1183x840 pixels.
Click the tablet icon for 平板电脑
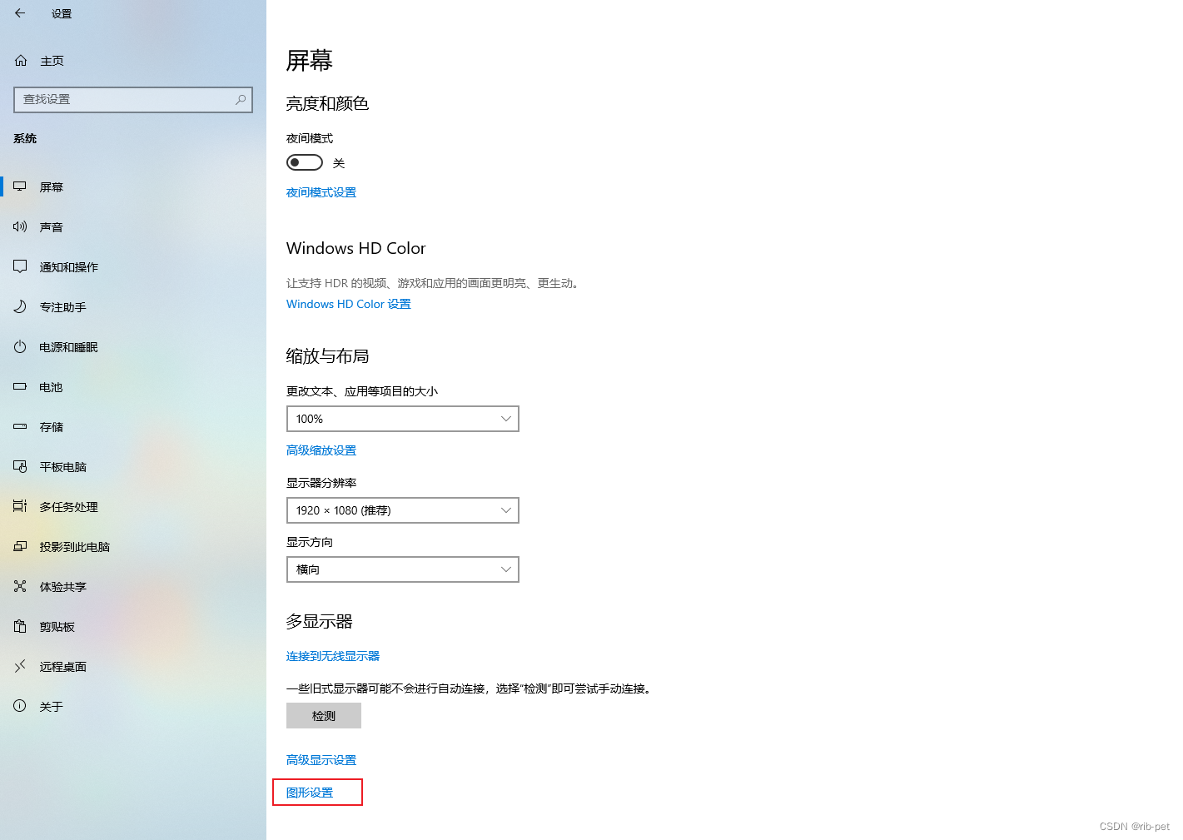coord(20,466)
